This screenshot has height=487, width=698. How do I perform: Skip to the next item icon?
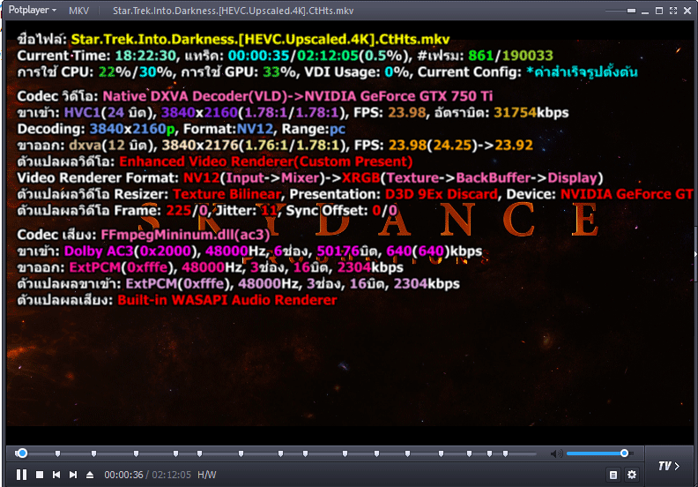pyautogui.click(x=73, y=475)
